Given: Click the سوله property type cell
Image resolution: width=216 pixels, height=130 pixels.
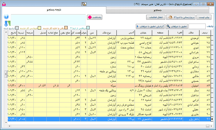Looking at the screenshot, I should pos(107,86).
